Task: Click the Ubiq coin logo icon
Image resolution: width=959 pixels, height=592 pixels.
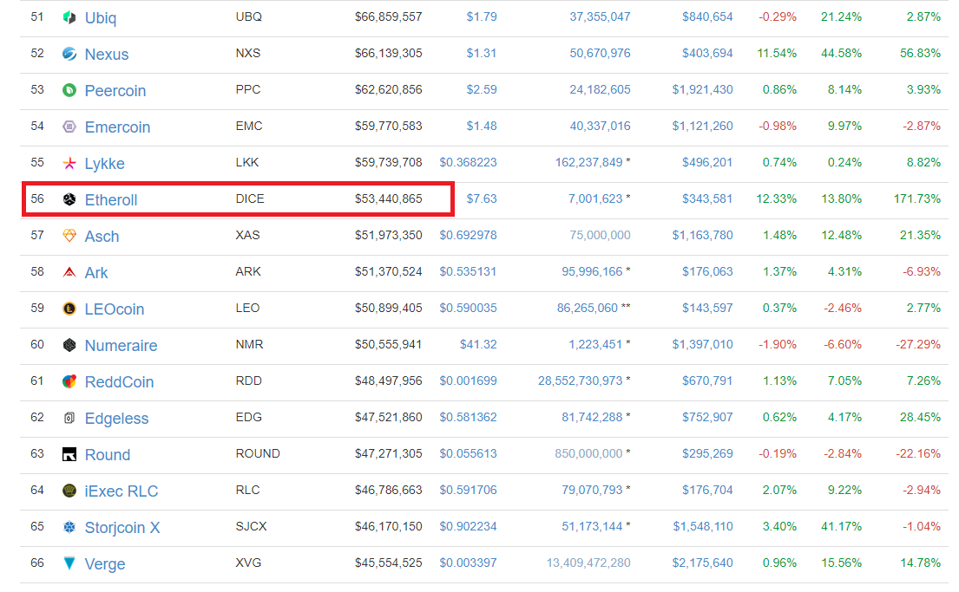Action: 69,17
